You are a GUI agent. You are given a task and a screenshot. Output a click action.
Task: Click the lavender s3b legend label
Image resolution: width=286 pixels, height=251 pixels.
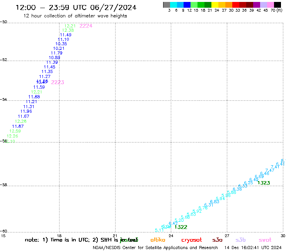coord(240,240)
